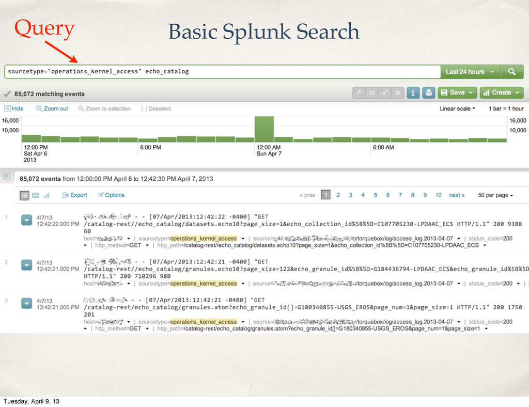Click the send to background job icon

359,92
